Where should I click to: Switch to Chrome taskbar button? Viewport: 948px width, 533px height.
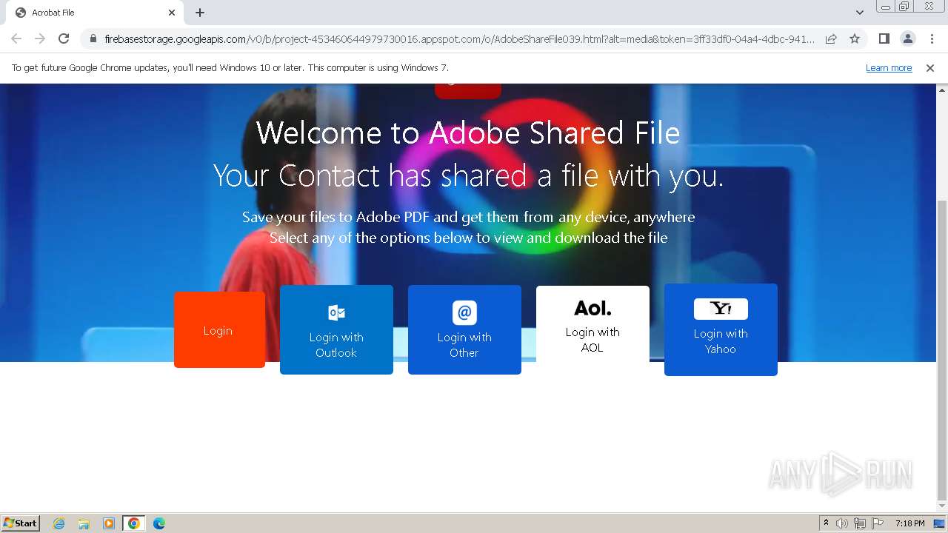coord(133,523)
